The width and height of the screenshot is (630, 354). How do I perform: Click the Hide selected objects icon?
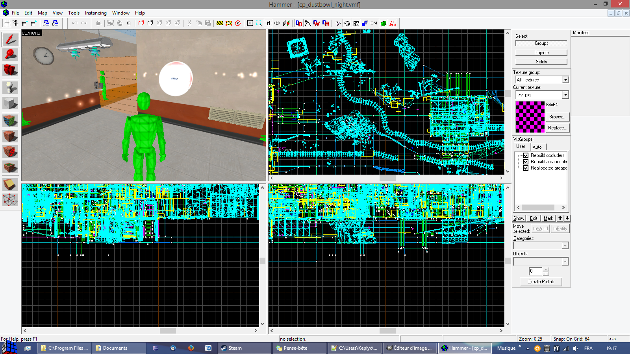click(141, 23)
